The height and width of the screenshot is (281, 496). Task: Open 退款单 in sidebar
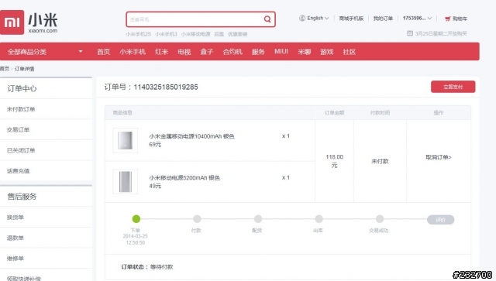point(15,238)
